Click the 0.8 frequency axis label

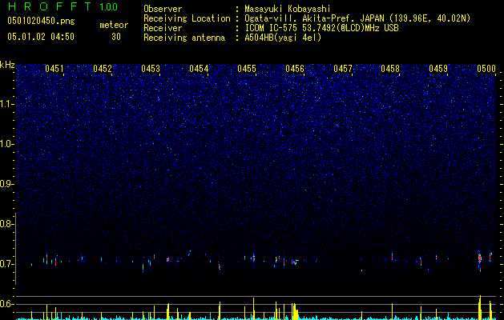click(x=6, y=224)
